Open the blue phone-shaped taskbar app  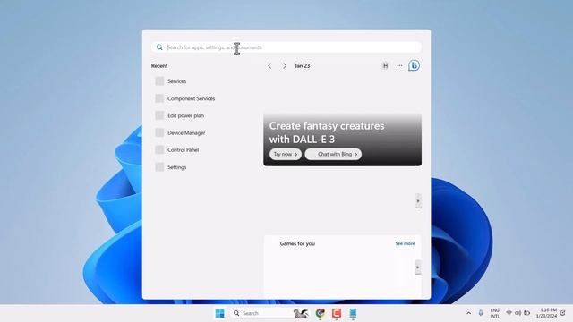point(353,313)
